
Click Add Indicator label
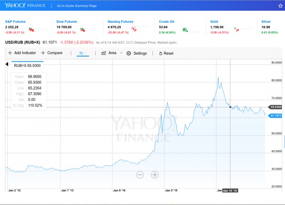click(x=25, y=53)
